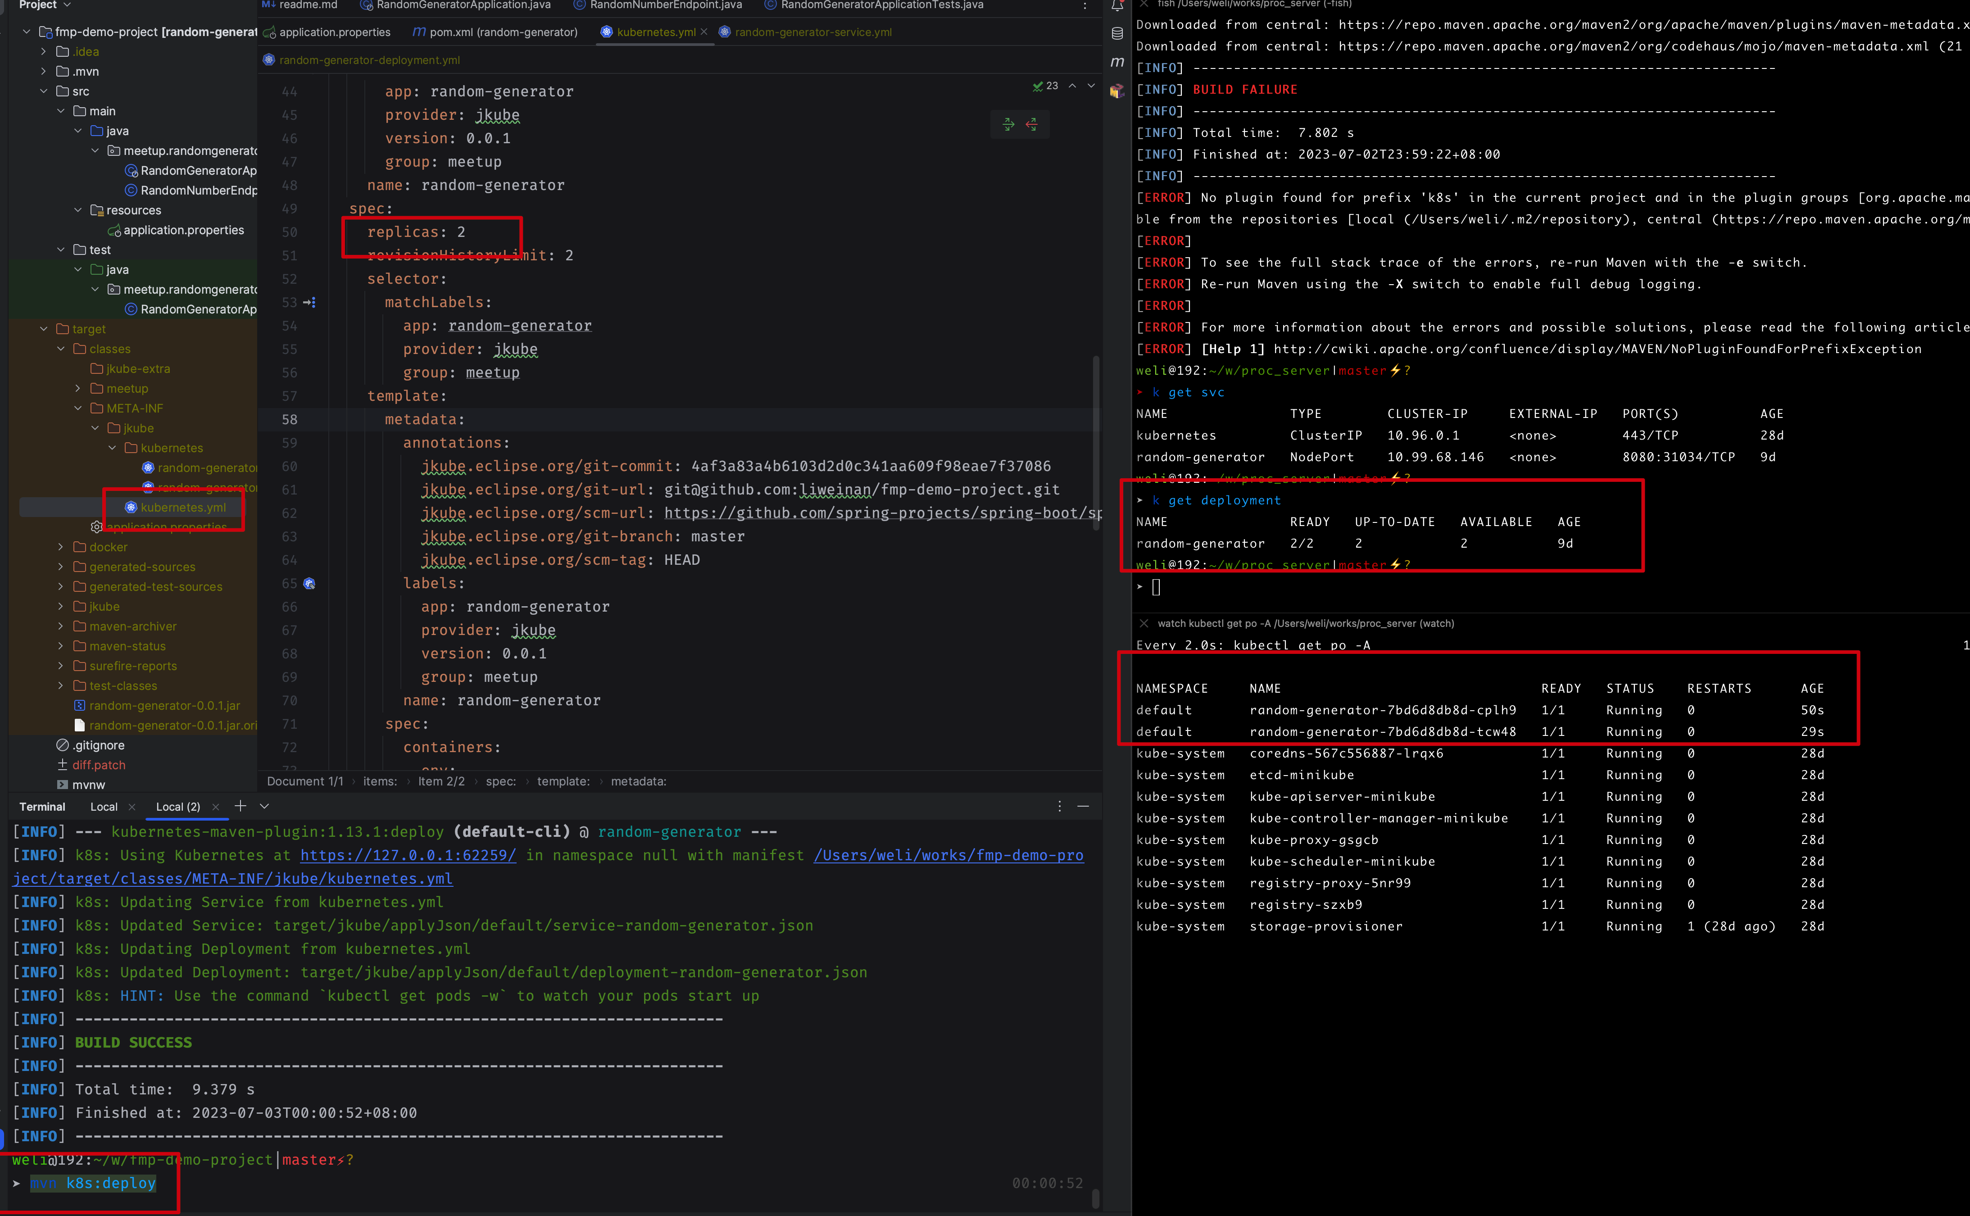Switch to Local terminal tab
This screenshot has width=1970, height=1216.
pos(104,807)
